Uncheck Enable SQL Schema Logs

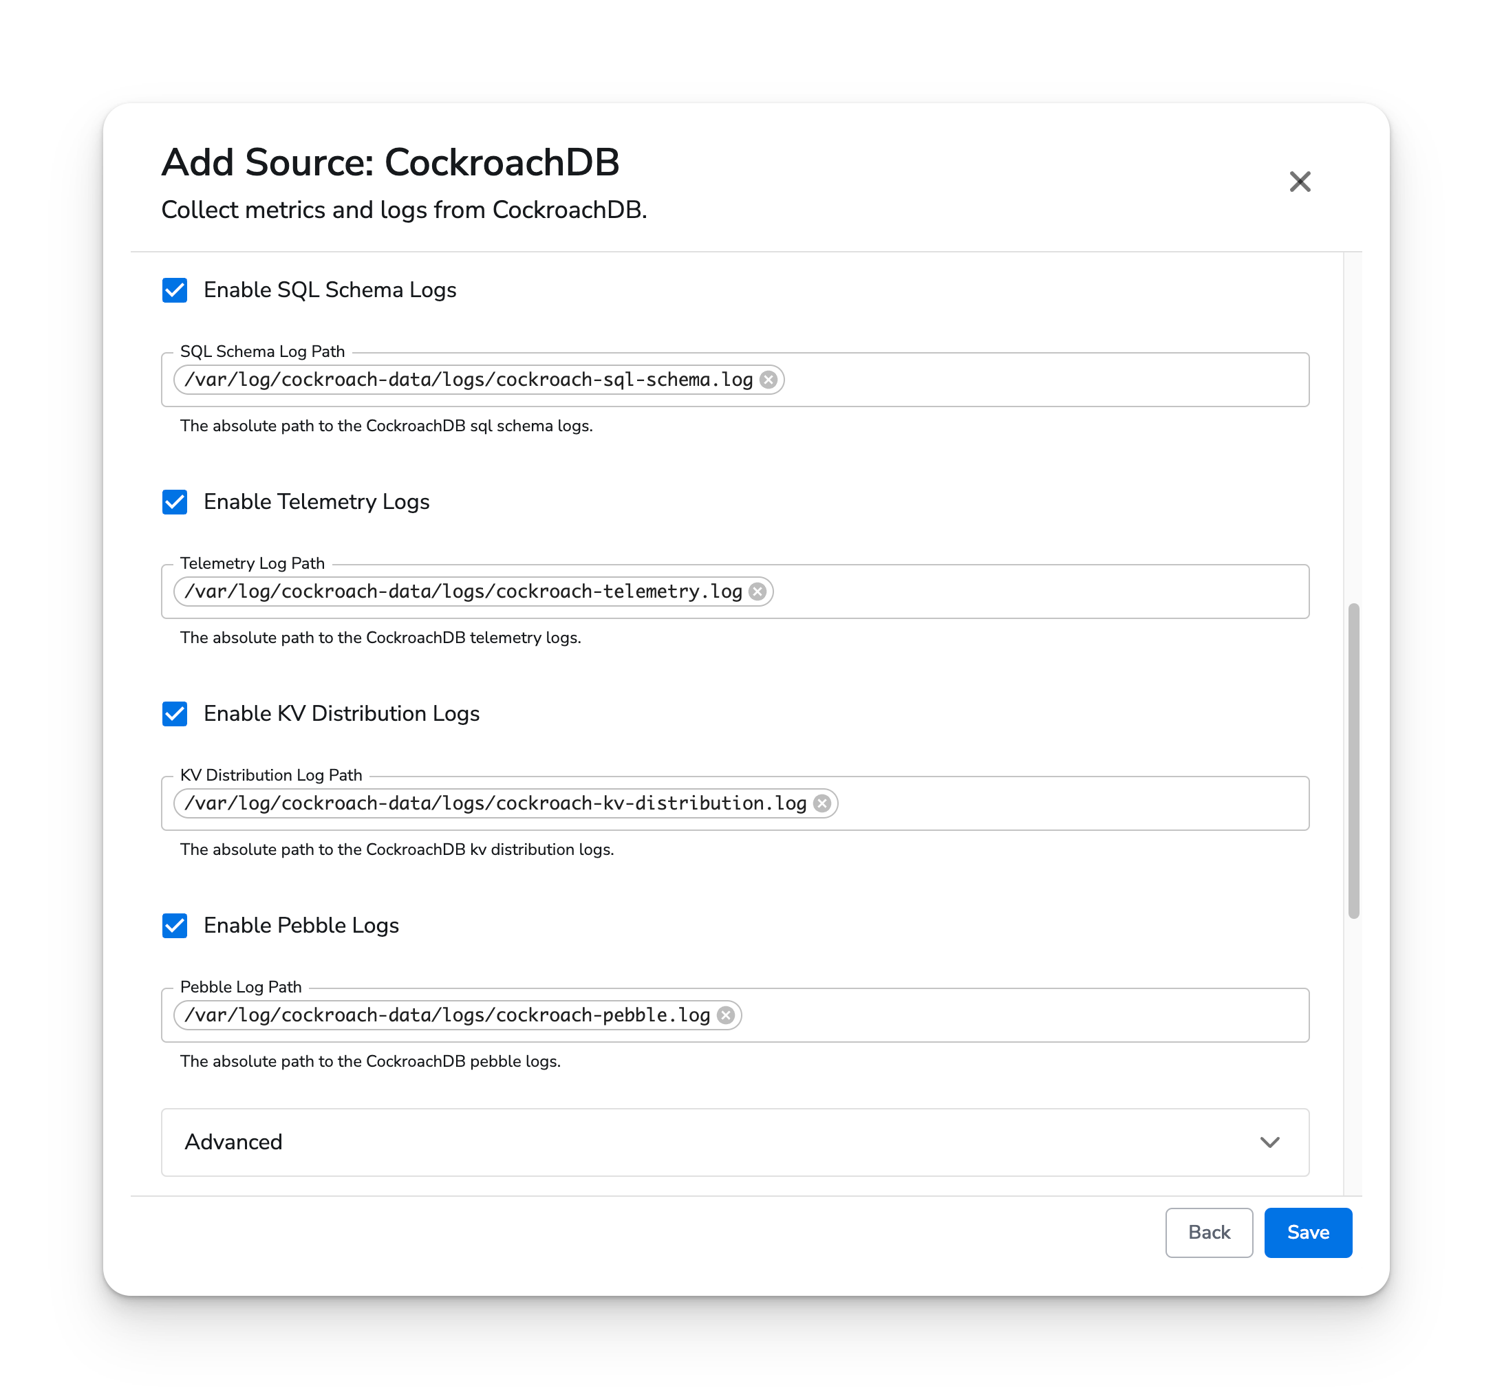[x=175, y=290]
